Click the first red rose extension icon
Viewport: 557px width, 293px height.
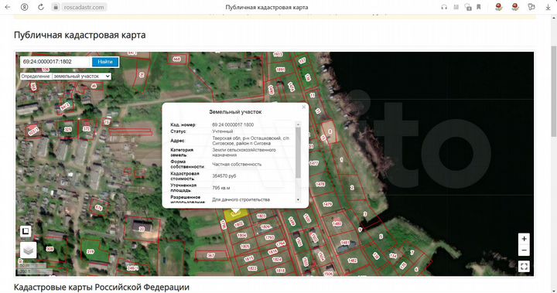pos(499,7)
